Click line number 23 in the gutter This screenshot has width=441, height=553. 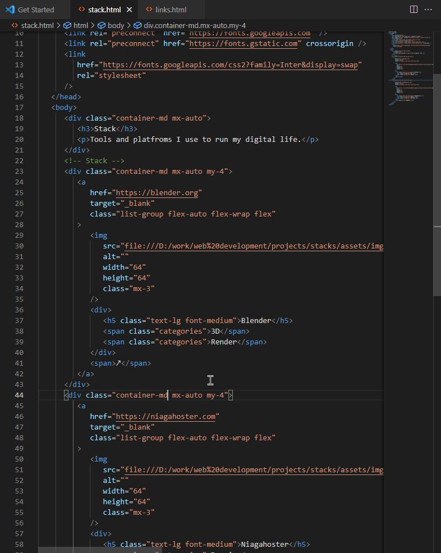pos(19,172)
